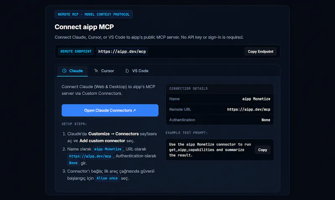Screen dimensions: 335x200
Task: Click the EXAMPLE TEST PROMPT label
Action: [186, 133]
